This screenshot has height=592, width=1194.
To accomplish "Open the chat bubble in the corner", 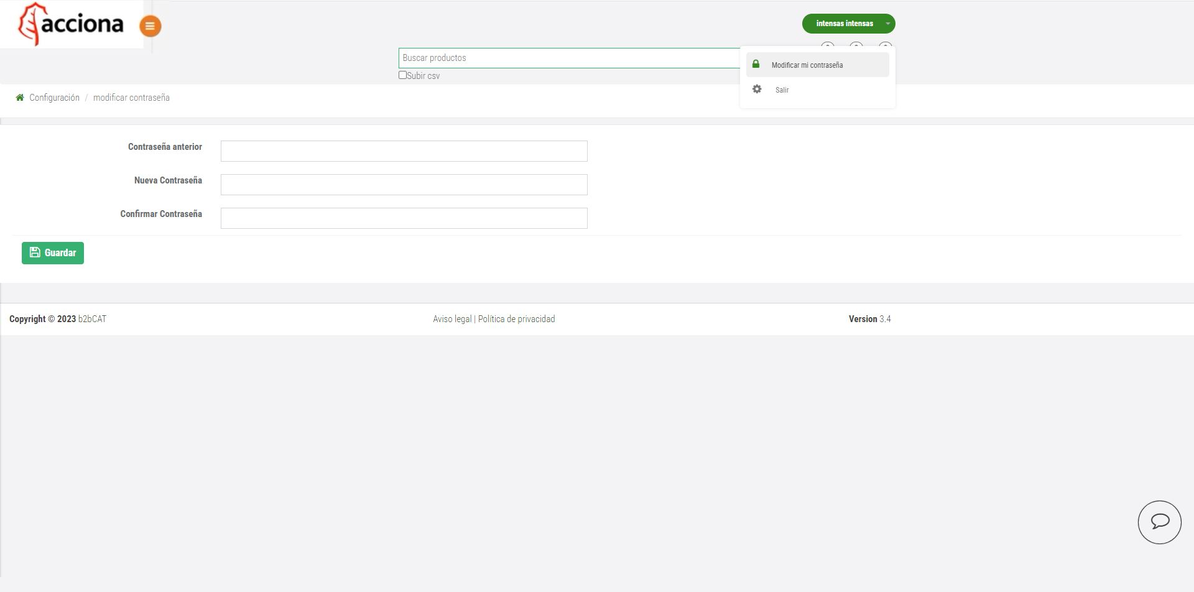I will 1159,522.
